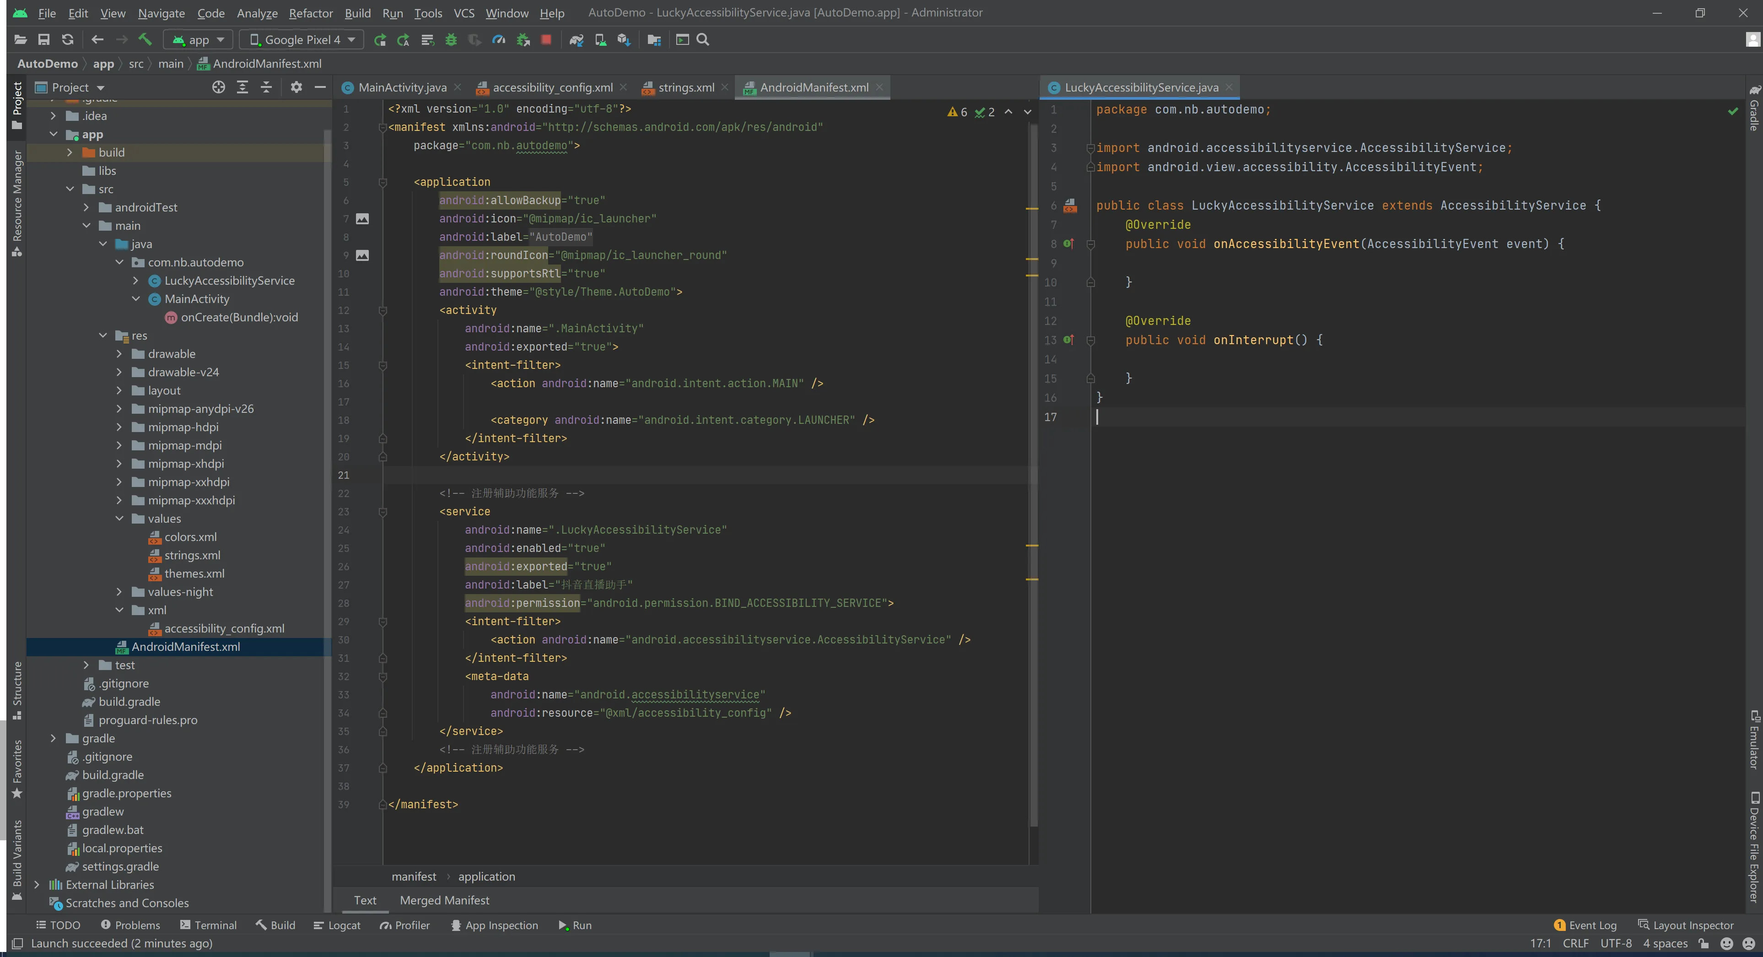Click the Save All toolbar icon
This screenshot has width=1763, height=957.
pyautogui.click(x=44, y=40)
